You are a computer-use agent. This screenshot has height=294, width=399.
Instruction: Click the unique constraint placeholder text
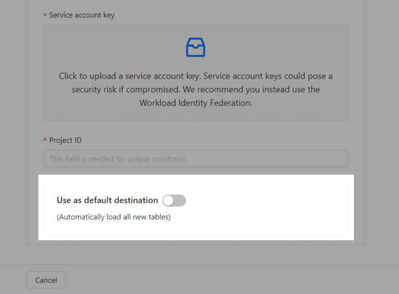click(x=118, y=159)
